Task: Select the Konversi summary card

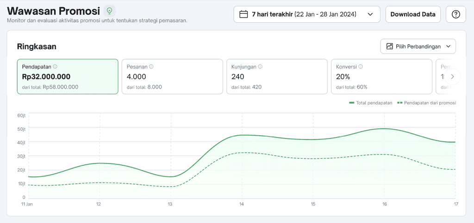Action: (x=382, y=77)
